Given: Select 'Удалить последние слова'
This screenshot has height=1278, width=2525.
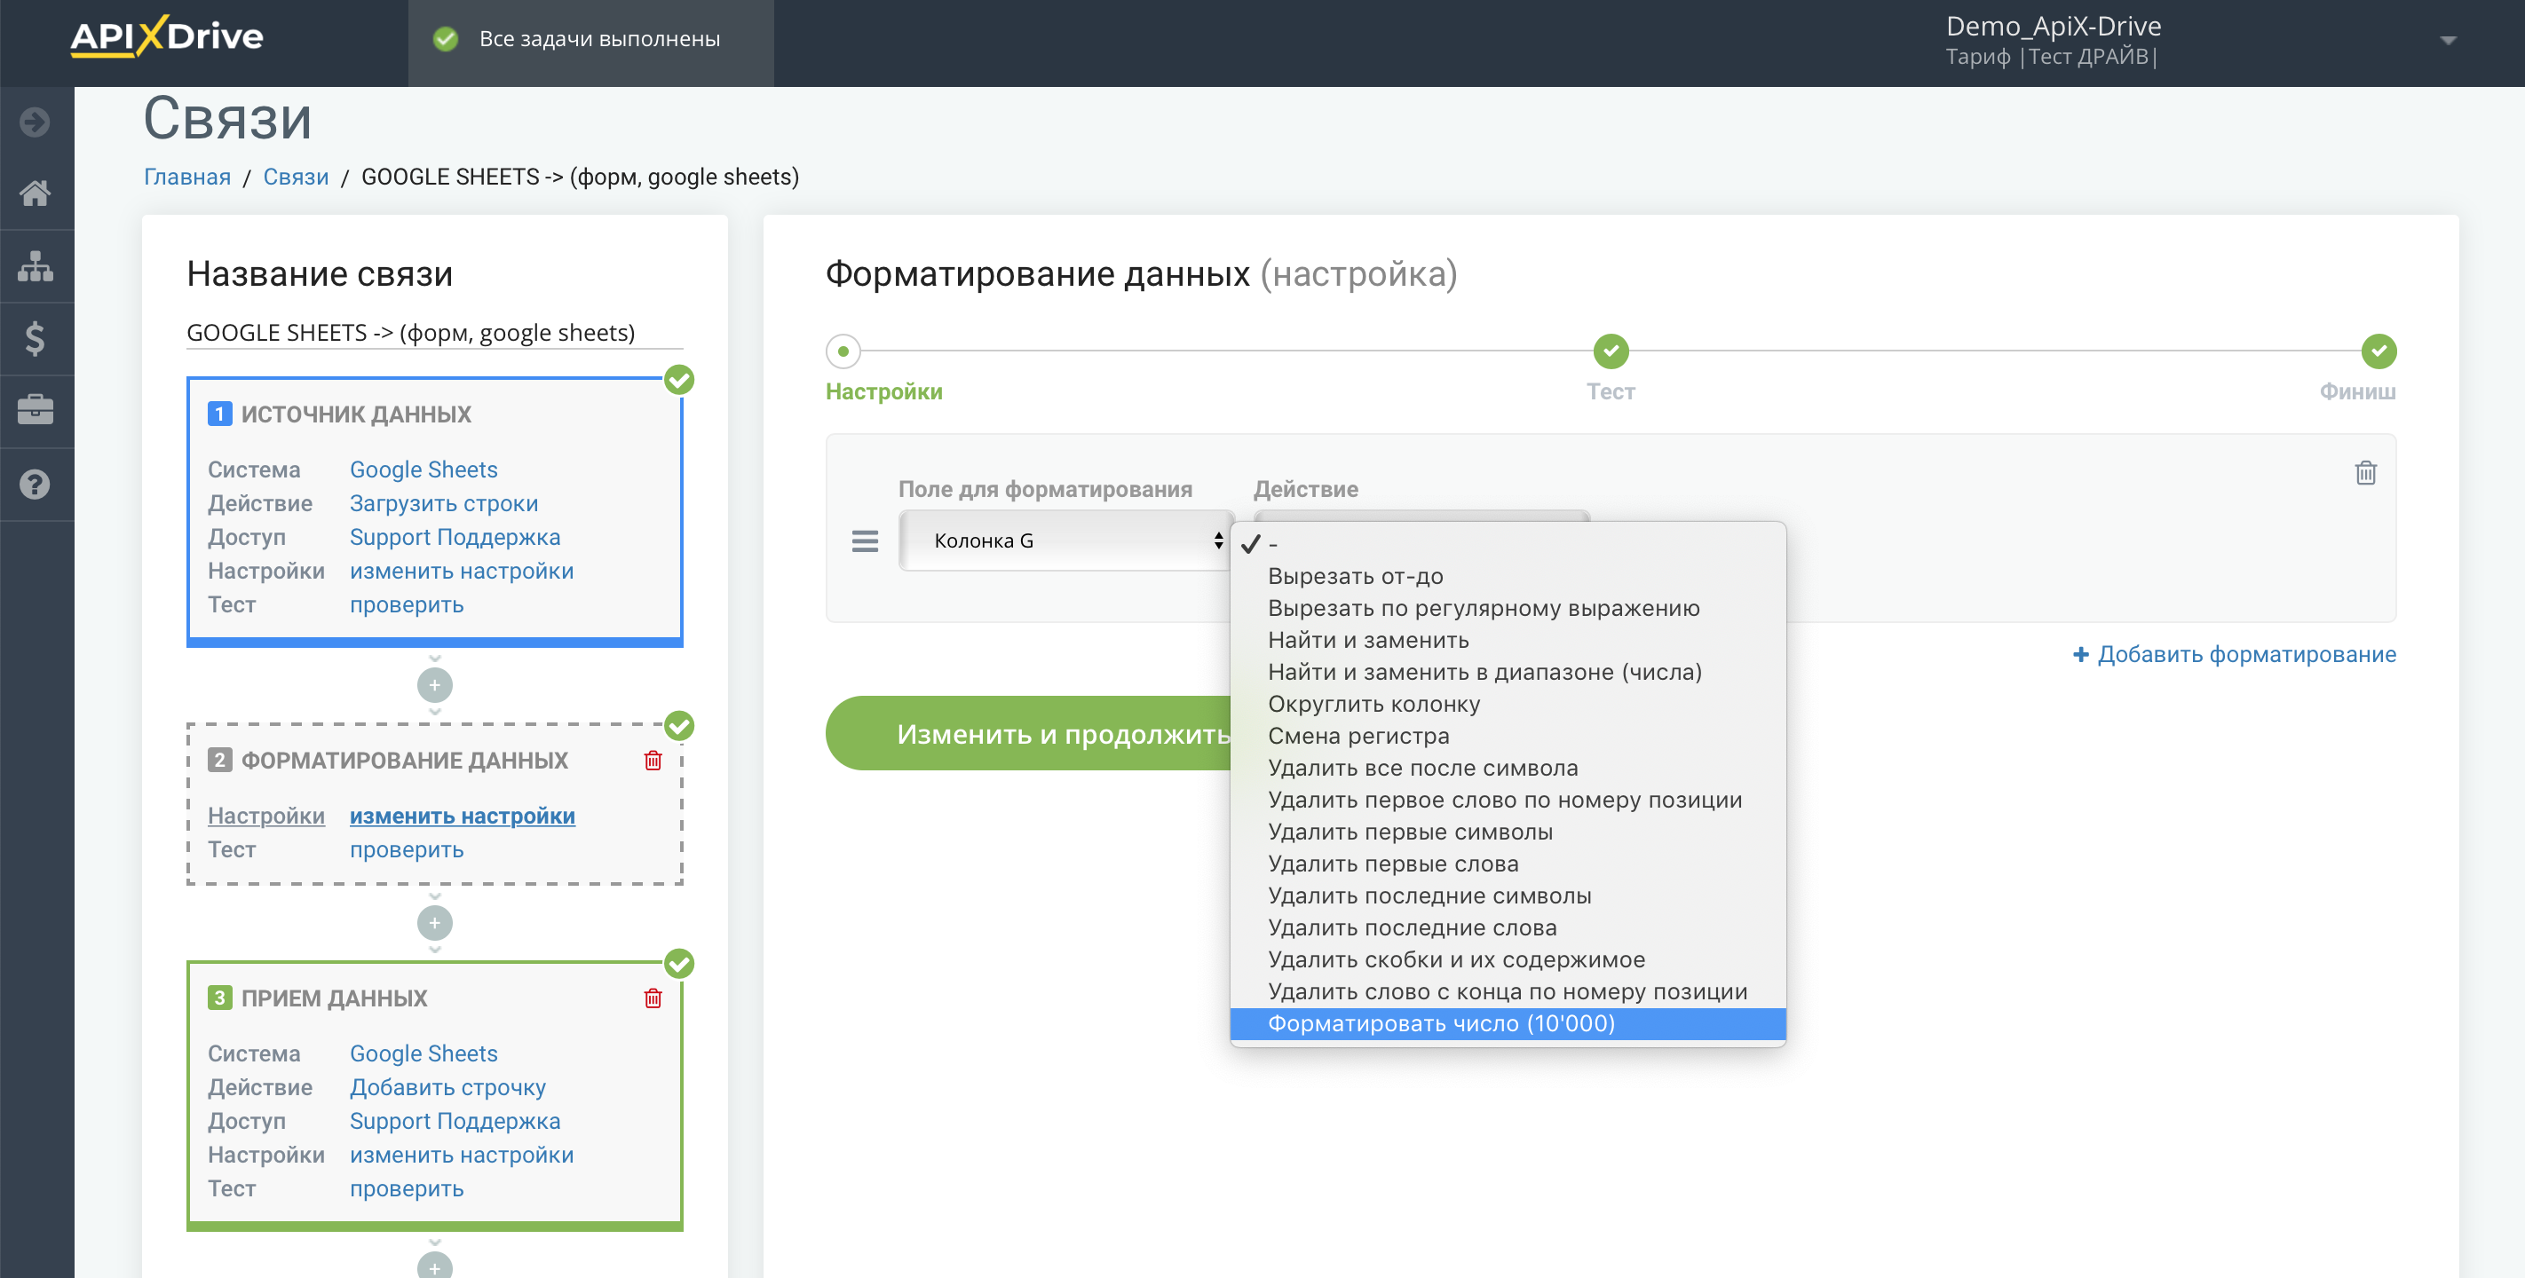Looking at the screenshot, I should tap(1508, 928).
